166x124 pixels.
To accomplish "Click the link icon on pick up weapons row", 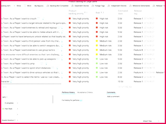I will [x=62, y=59].
